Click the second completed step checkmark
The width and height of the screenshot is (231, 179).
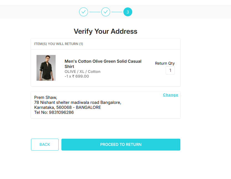click(106, 12)
